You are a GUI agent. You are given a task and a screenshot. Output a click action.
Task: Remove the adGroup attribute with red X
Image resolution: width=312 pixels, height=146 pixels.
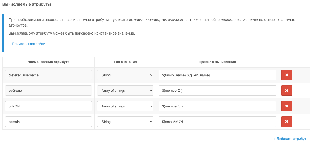click(286, 90)
